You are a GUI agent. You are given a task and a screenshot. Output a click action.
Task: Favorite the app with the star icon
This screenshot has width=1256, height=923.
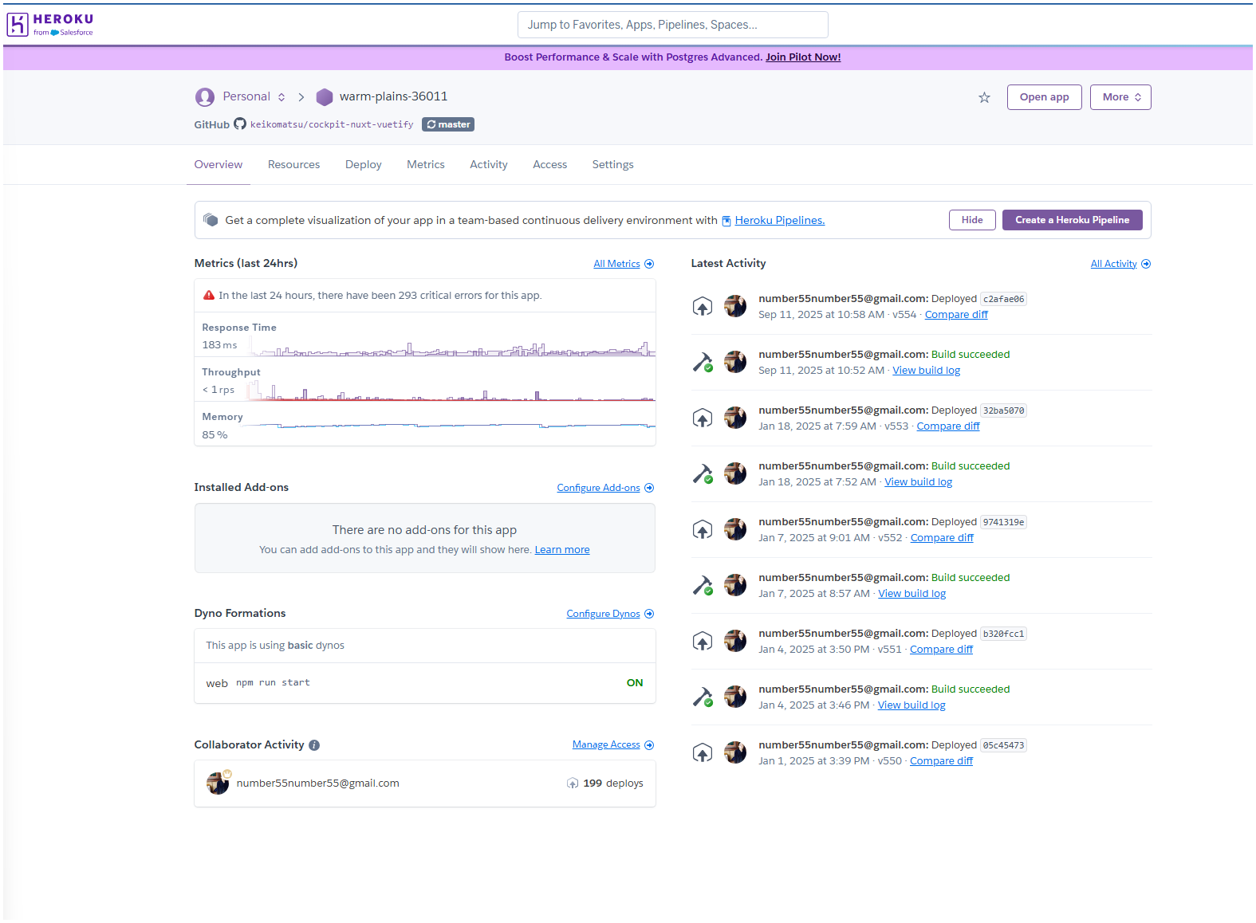(984, 97)
